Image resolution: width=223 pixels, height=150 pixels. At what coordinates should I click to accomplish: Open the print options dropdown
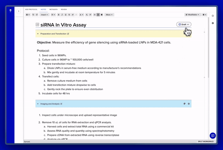[28, 15]
